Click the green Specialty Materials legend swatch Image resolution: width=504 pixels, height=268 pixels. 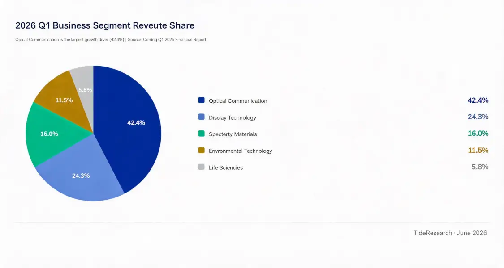tap(201, 134)
